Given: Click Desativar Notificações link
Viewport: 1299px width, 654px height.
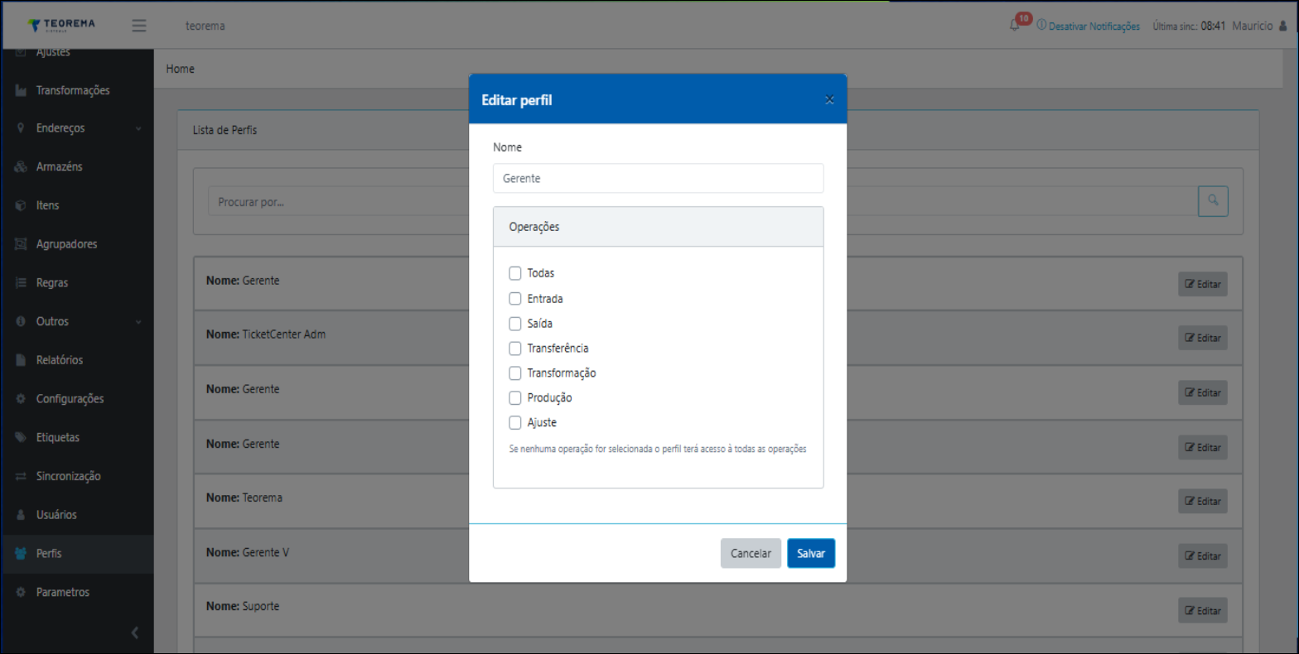Looking at the screenshot, I should coord(1094,26).
